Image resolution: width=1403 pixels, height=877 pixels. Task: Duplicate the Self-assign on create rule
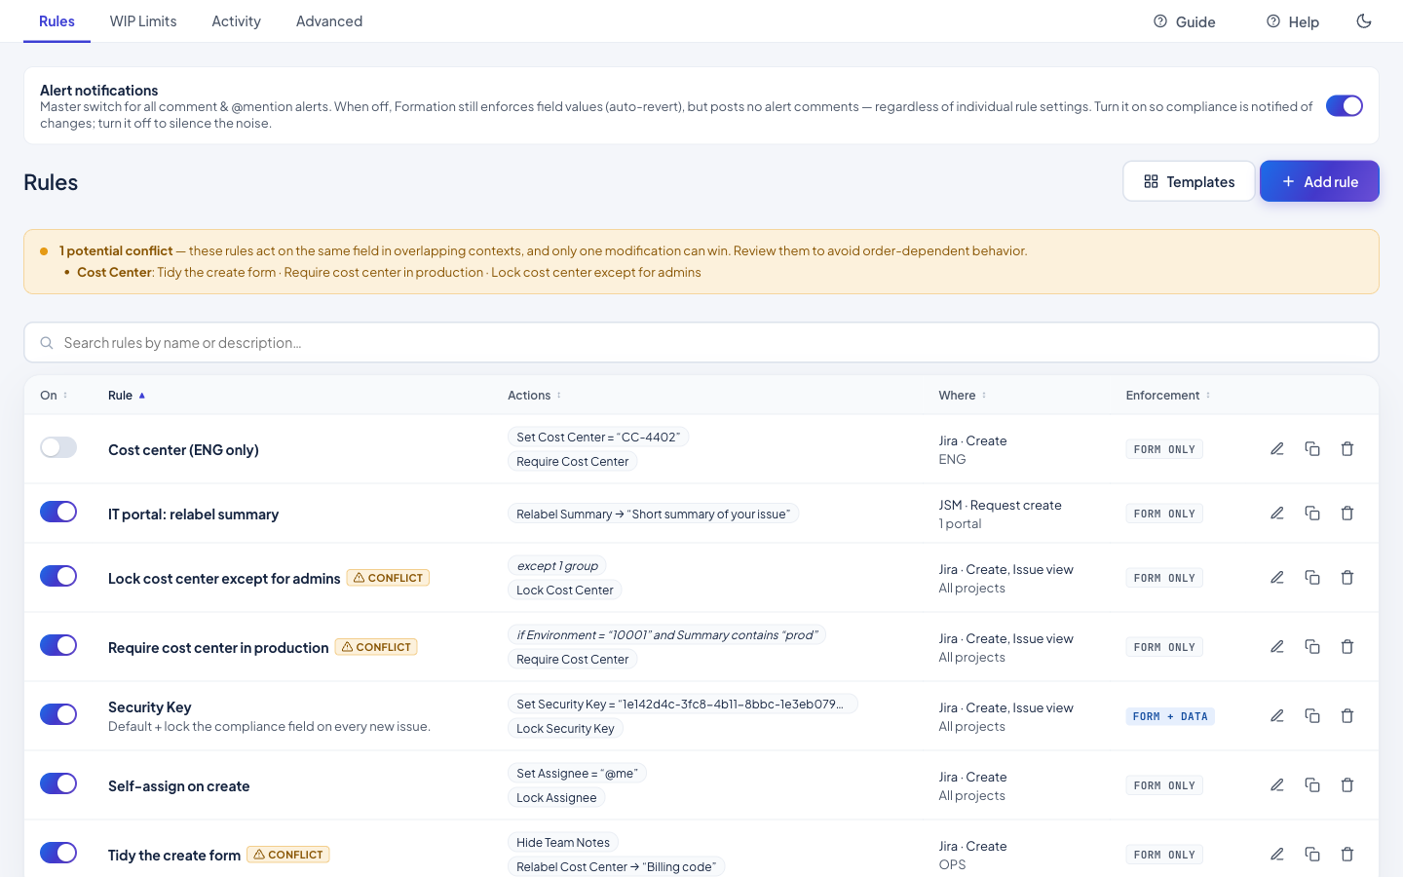pos(1312,785)
